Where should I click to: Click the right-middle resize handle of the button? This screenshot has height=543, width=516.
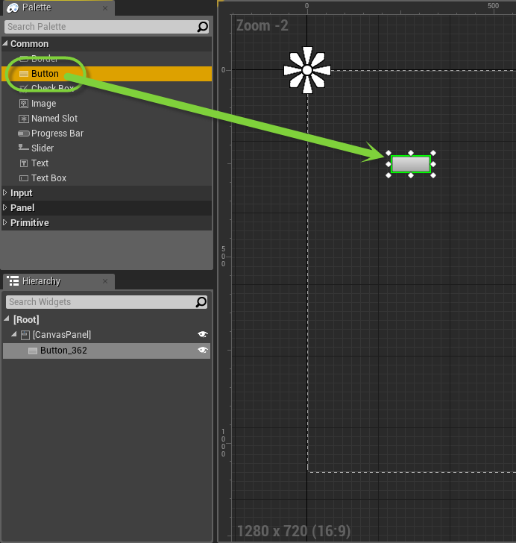tap(433, 164)
